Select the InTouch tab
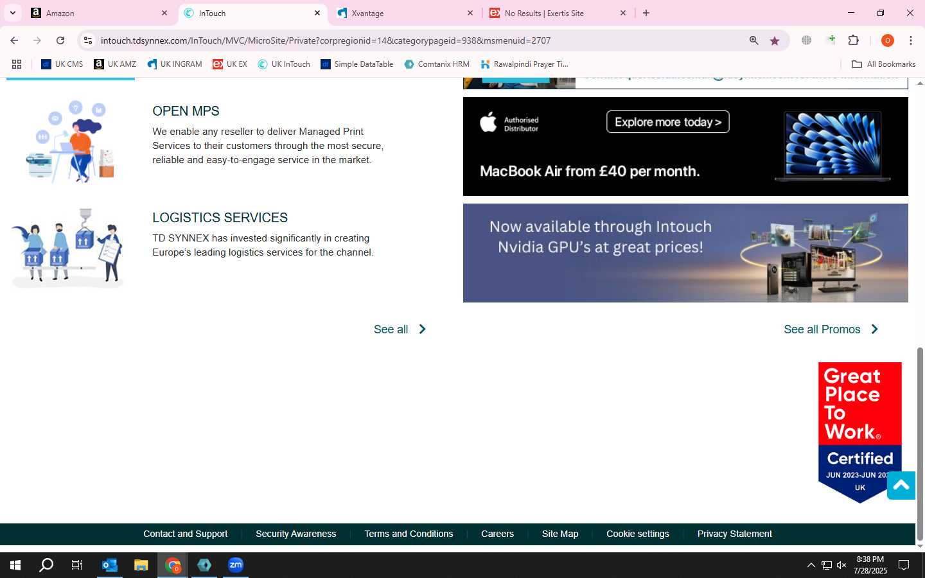 pyautogui.click(x=252, y=13)
